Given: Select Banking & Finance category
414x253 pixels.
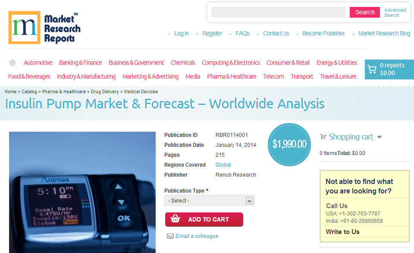Looking at the screenshot, I should (x=81, y=63).
